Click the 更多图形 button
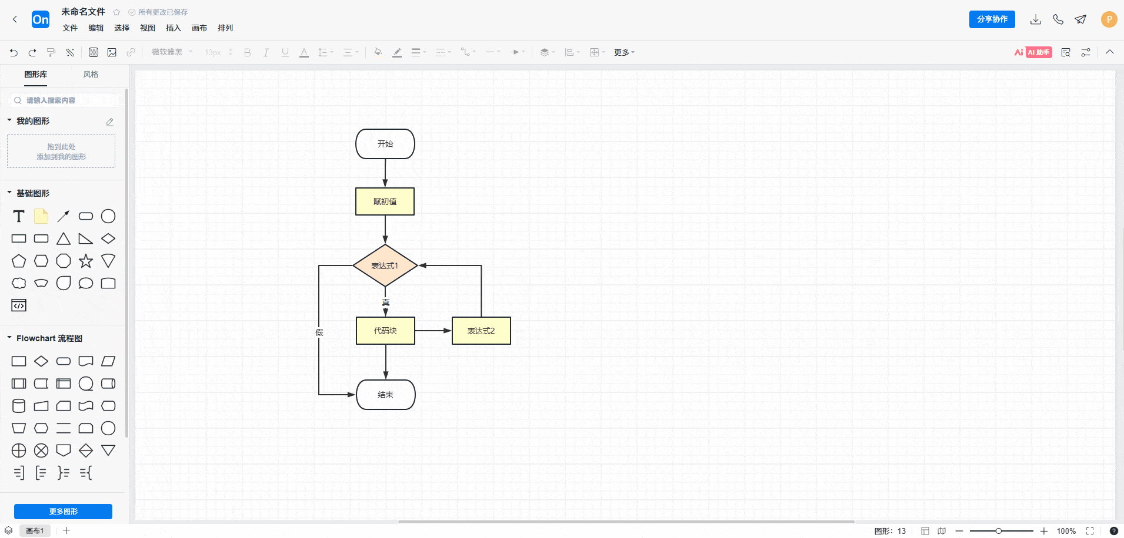Screen dimensions: 1124x538 (x=63, y=512)
